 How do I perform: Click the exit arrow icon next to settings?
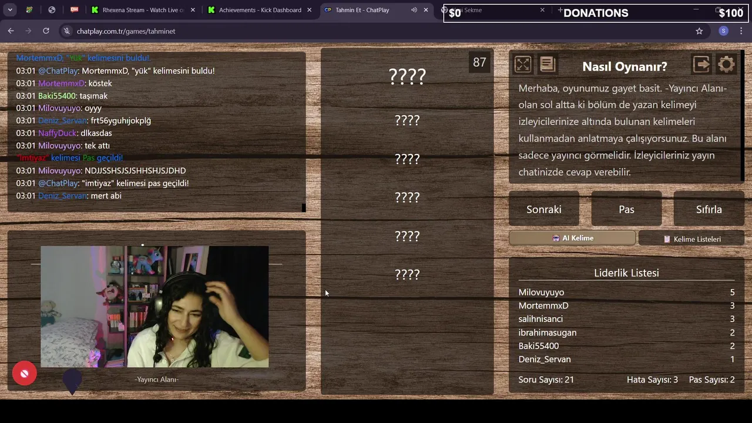tap(701, 64)
